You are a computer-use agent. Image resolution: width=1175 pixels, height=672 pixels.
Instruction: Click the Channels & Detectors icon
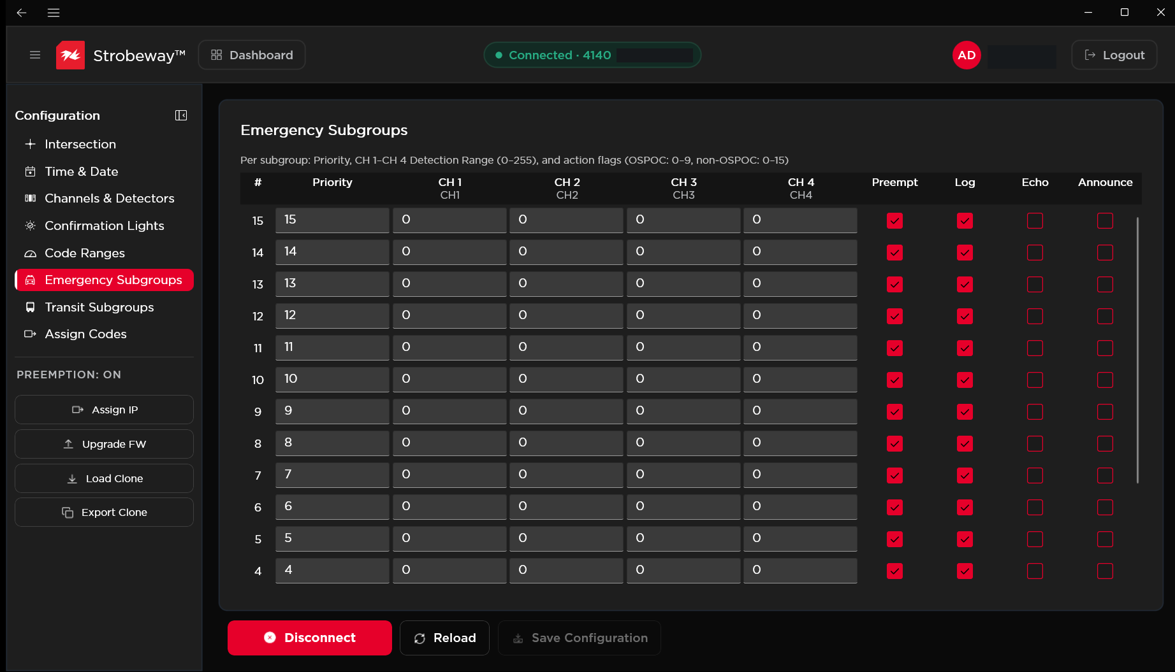(30, 198)
